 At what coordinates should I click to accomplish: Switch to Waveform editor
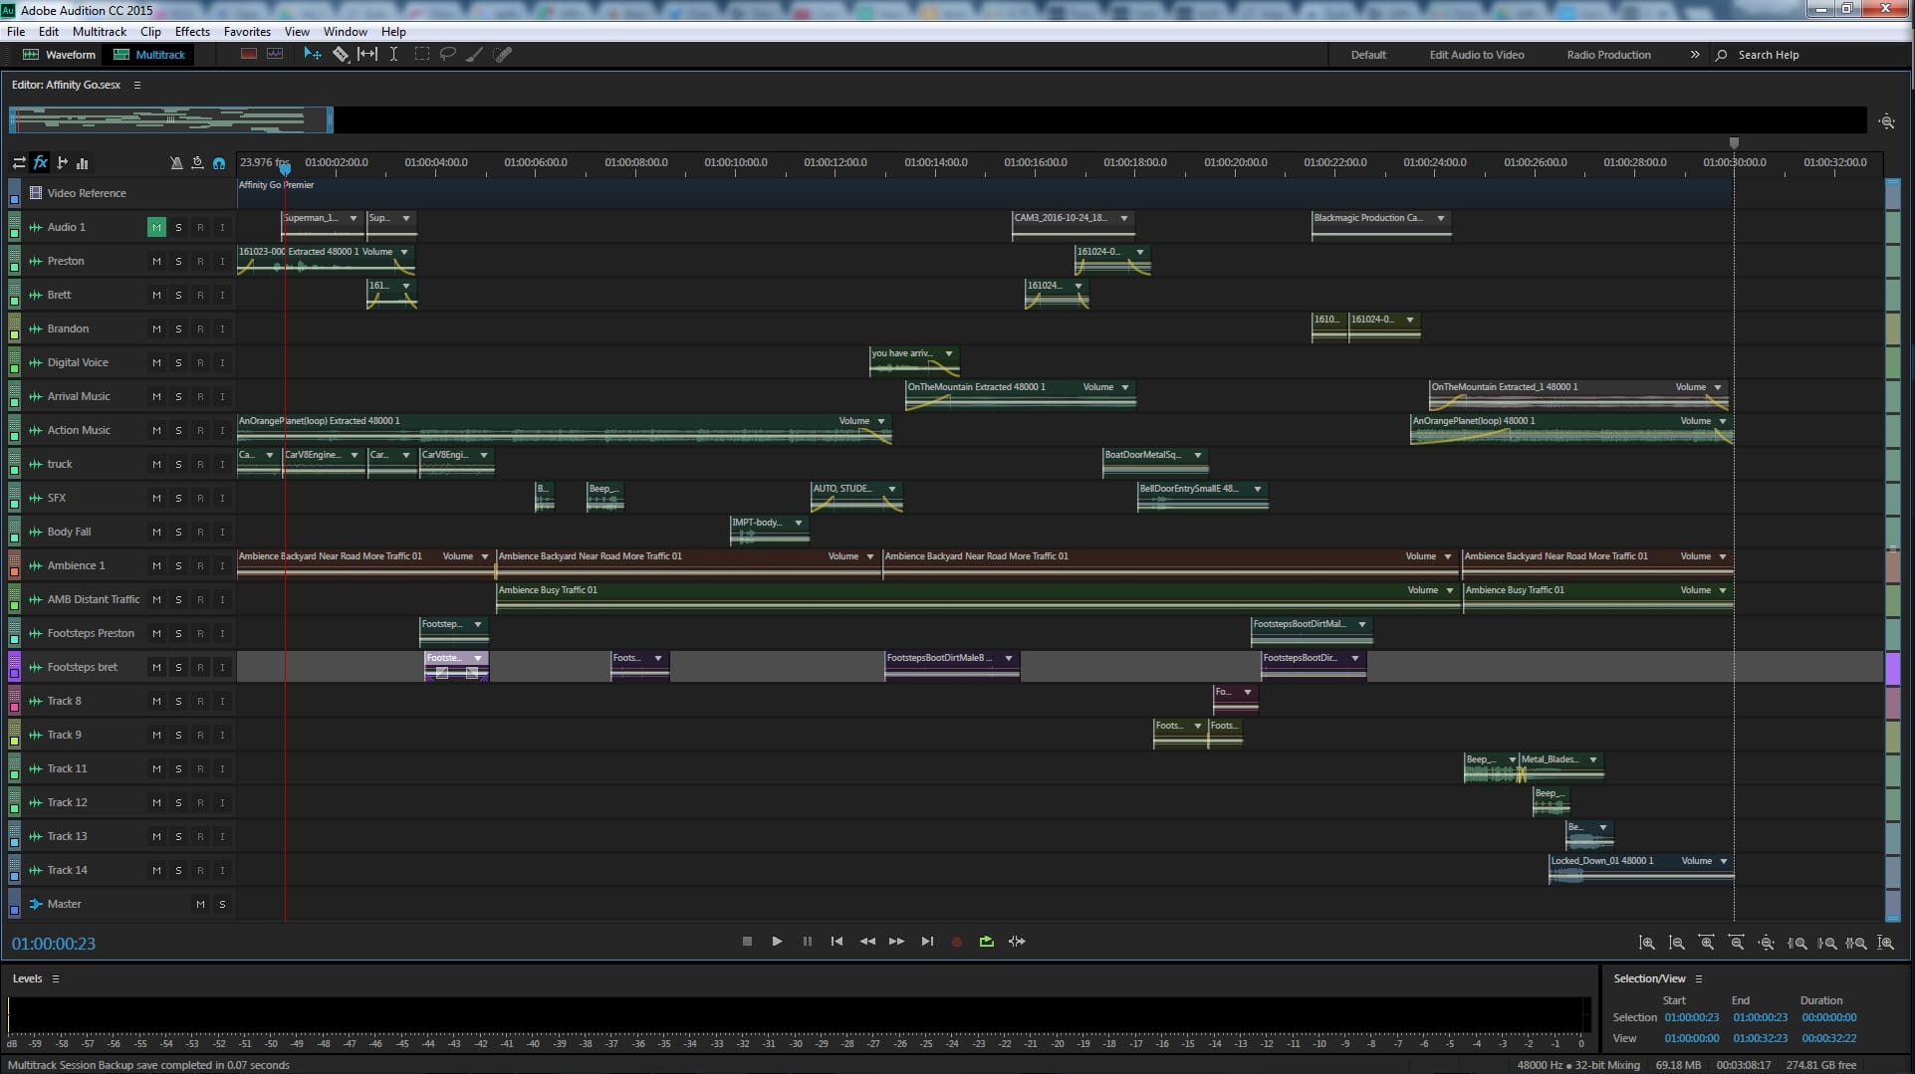[x=59, y=55]
